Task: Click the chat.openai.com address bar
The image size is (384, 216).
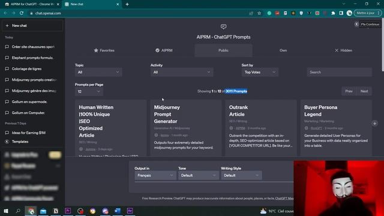Action: tap(48, 13)
